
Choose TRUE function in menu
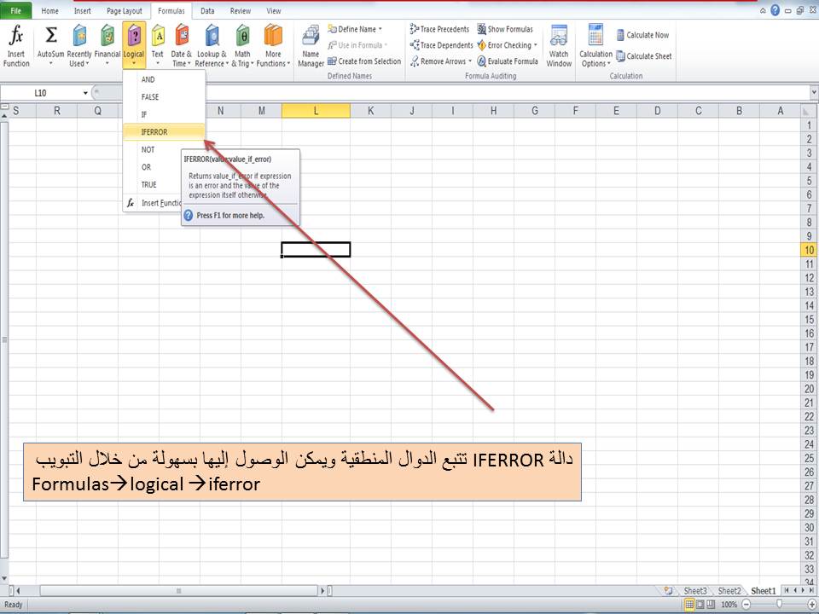pos(153,185)
